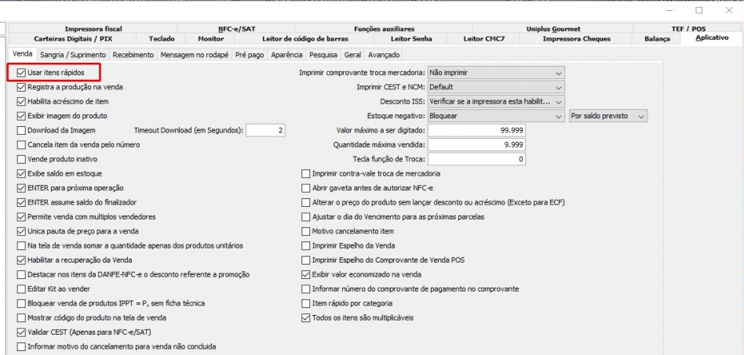
Task: Check 'Vende produto inativo' box
Action: 21,159
